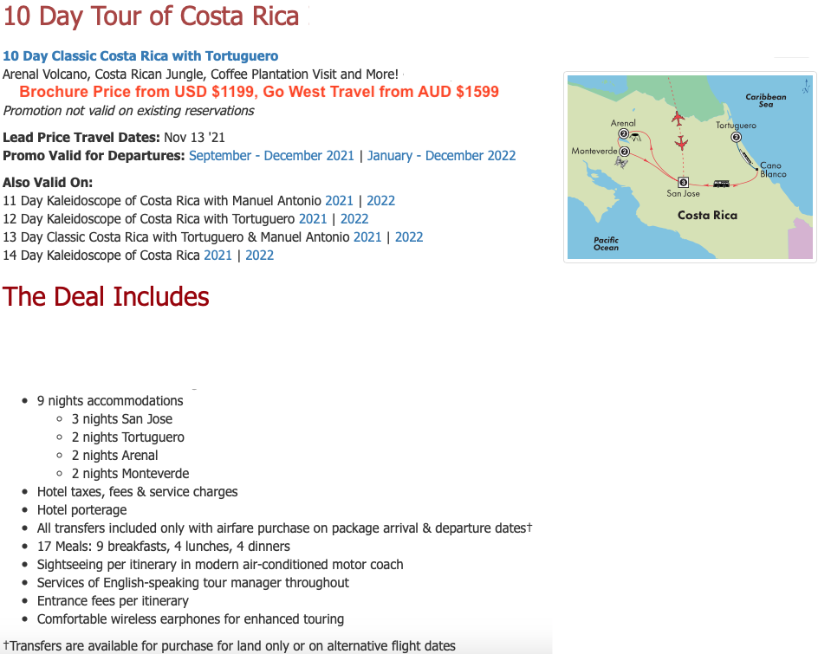Viewport: 818px width, 654px height.
Task: Open the 10 Day Classic Costa Rica with Tortuguero link
Action: coord(140,55)
